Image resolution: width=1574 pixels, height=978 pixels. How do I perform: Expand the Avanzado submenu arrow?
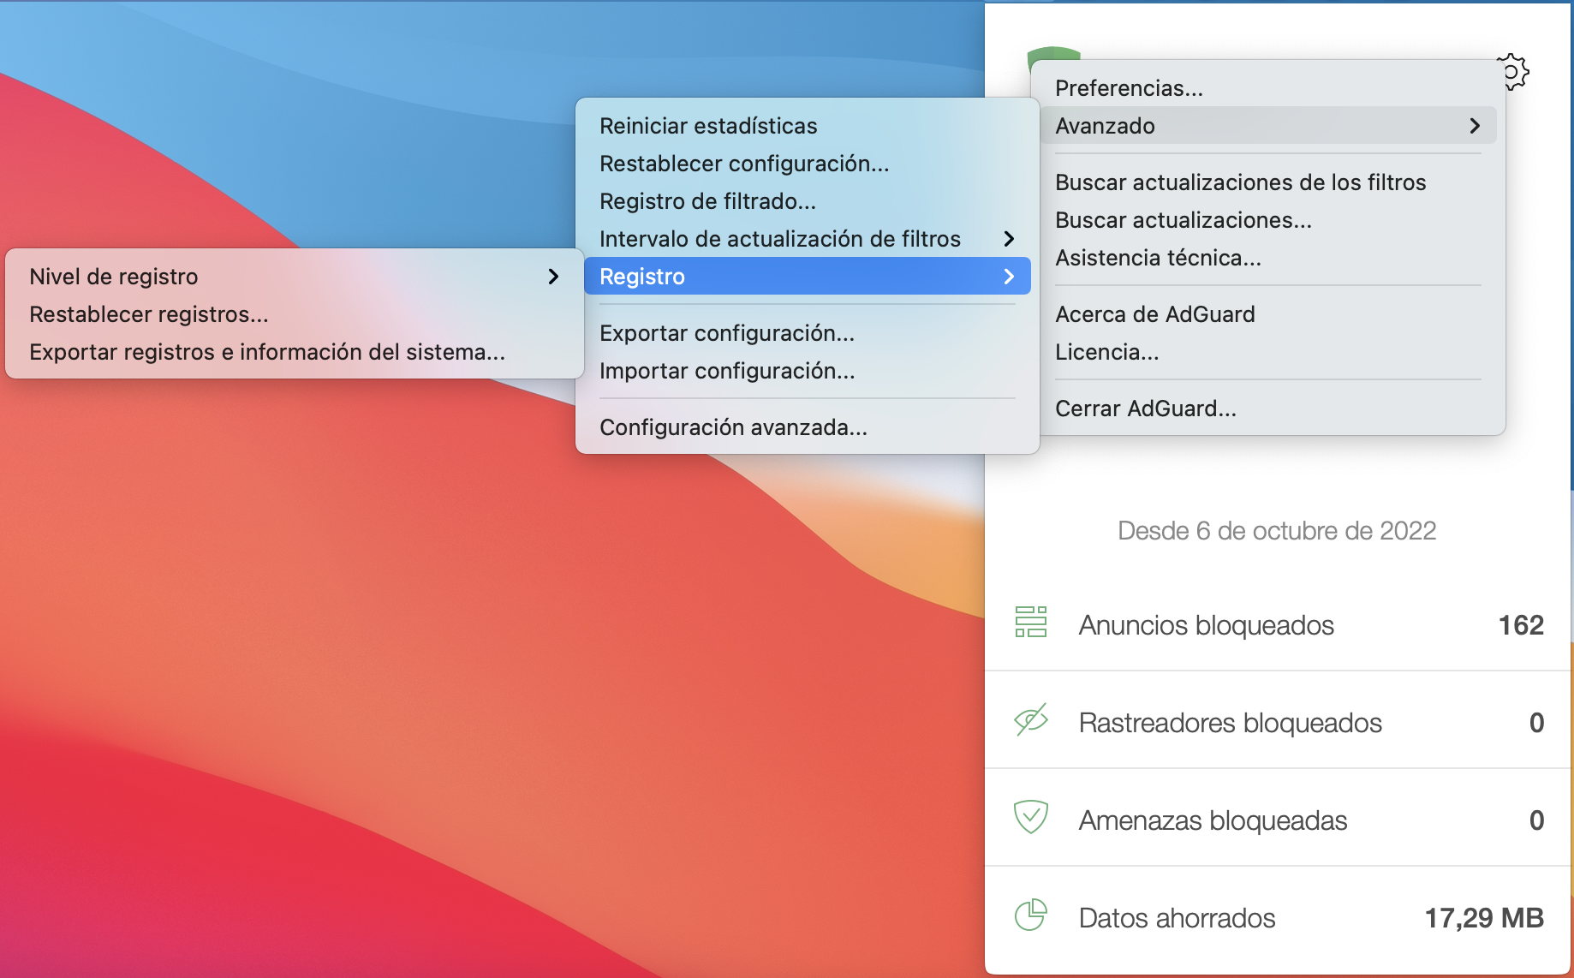1475,126
